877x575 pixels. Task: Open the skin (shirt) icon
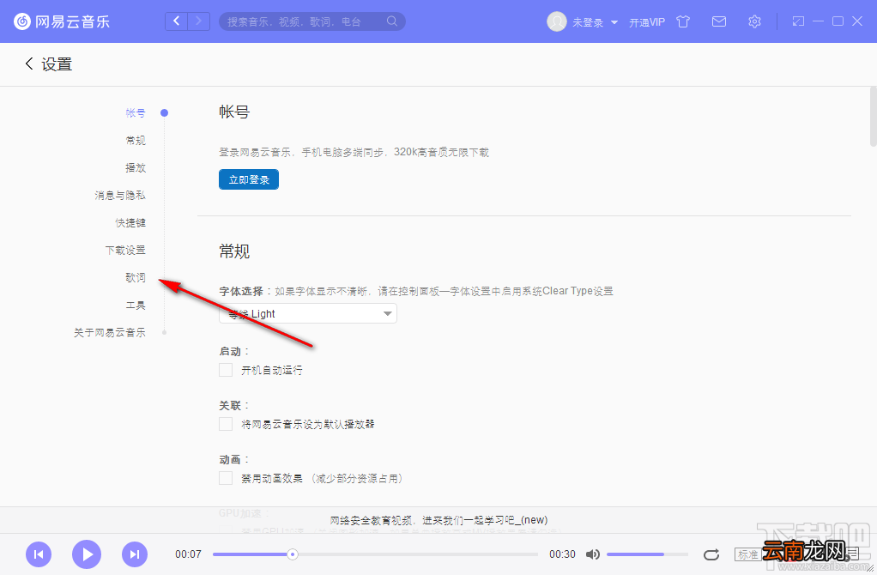[683, 21]
